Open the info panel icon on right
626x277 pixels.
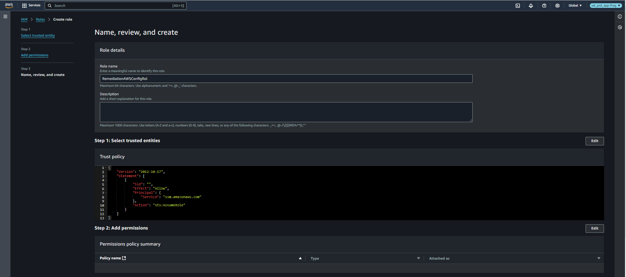pos(620,17)
